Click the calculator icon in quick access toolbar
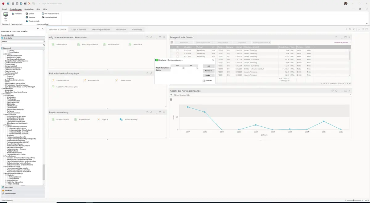The width and height of the screenshot is (370, 203). click(13, 3)
